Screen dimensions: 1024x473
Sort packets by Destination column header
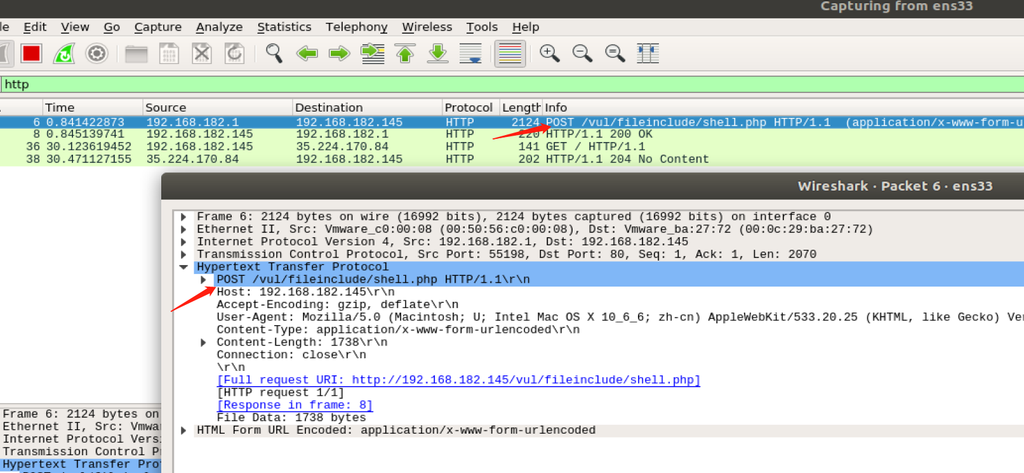click(367, 107)
